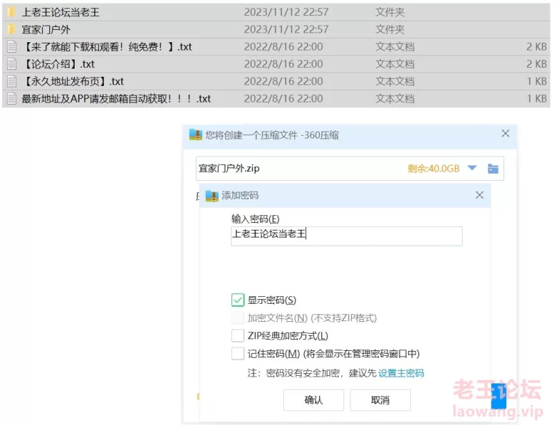The height and width of the screenshot is (425, 554).
Task: Click date 2023/11/12 22:57 of 上老王论坛当老王 row
Action: coord(287,12)
